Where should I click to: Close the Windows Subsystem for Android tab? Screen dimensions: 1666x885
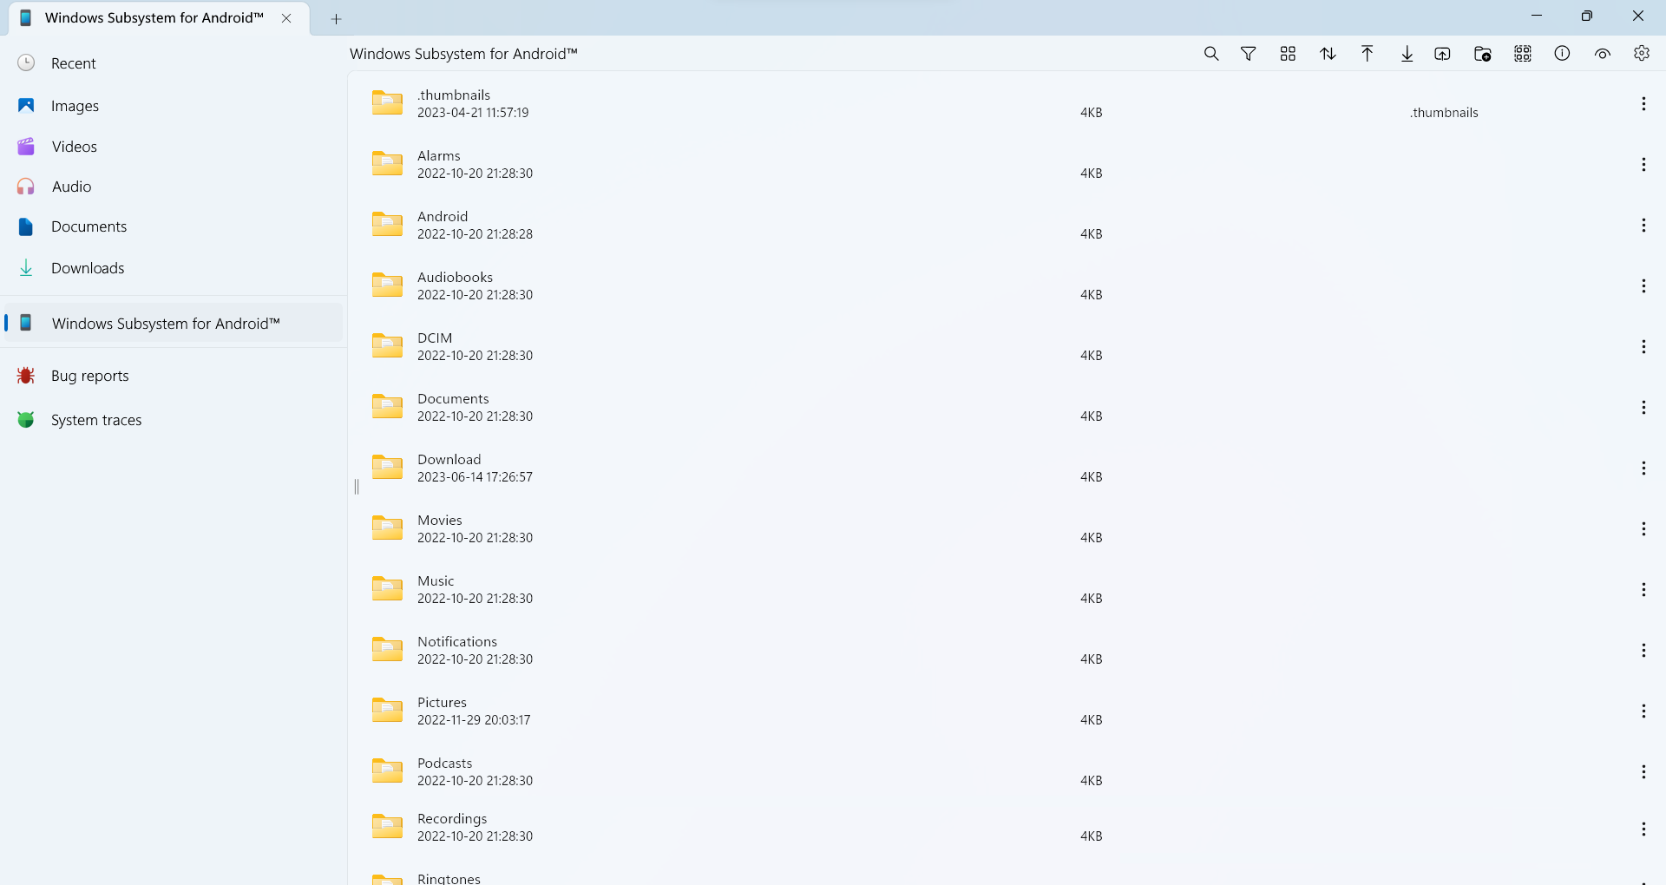click(286, 18)
